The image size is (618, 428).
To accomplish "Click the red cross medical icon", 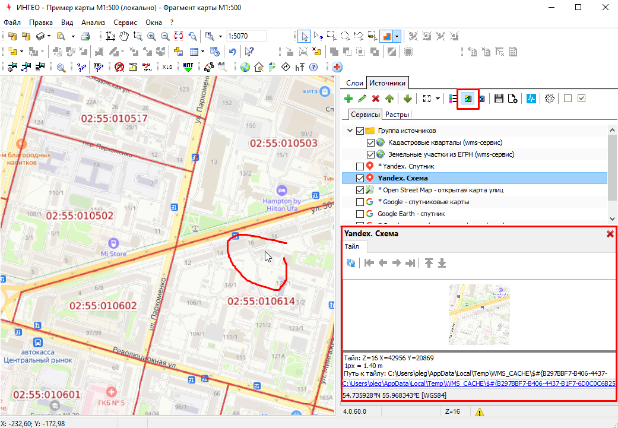I will [x=337, y=67].
